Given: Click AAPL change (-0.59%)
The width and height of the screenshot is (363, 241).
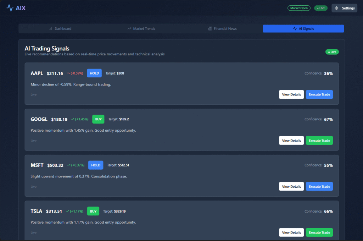Looking at the screenshot, I should [77, 73].
